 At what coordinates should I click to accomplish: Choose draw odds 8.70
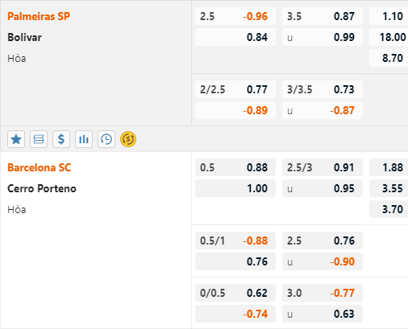pyautogui.click(x=389, y=58)
